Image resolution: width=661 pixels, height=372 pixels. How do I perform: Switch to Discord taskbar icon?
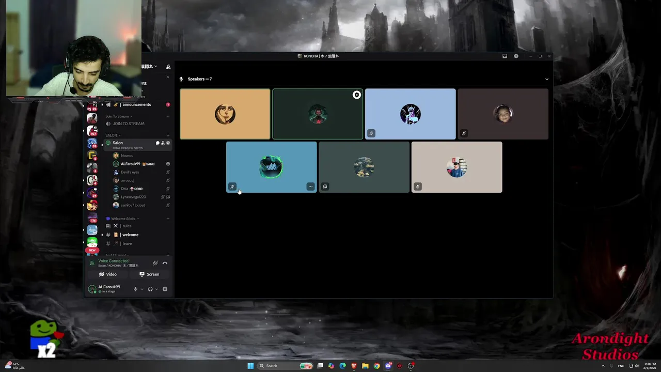pyautogui.click(x=388, y=366)
